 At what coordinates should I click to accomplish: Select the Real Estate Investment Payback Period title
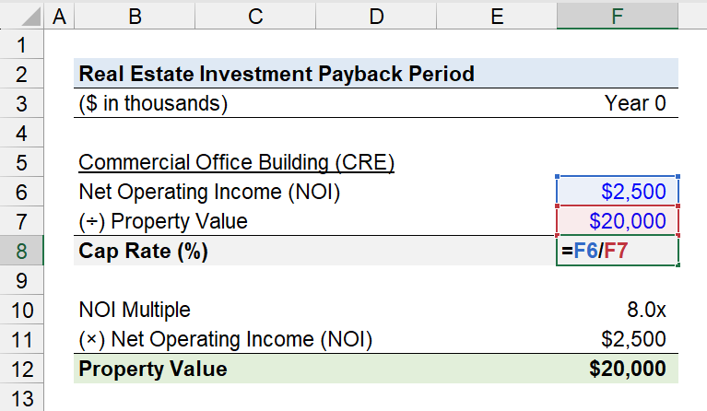277,74
